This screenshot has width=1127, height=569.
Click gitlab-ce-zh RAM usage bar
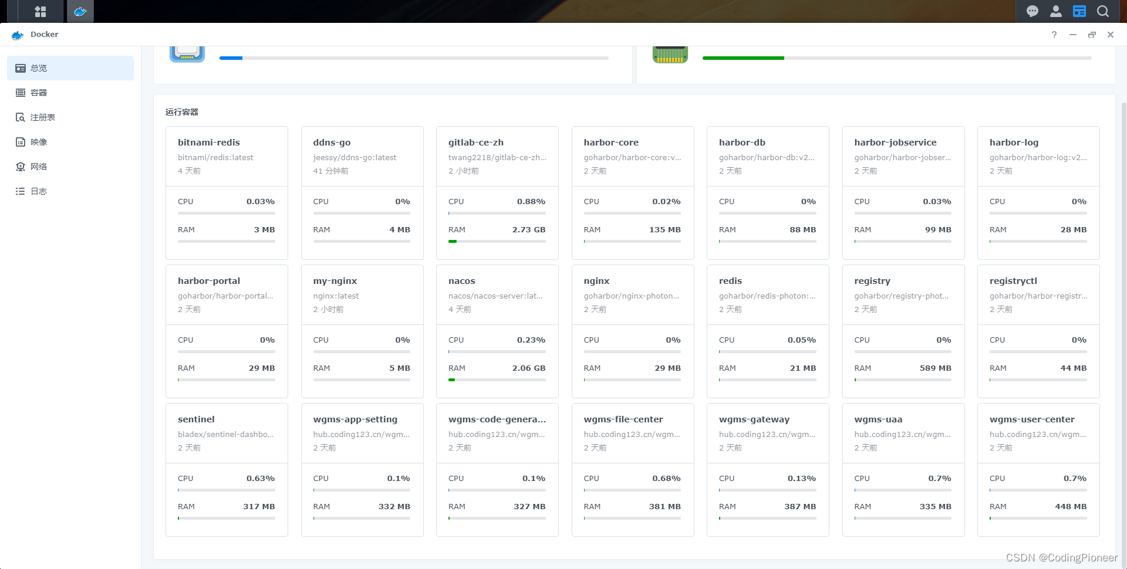(x=497, y=241)
